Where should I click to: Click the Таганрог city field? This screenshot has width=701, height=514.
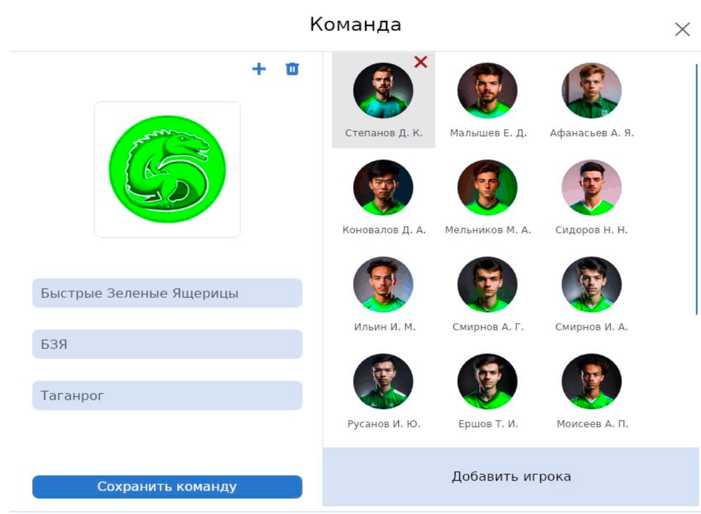pos(167,396)
